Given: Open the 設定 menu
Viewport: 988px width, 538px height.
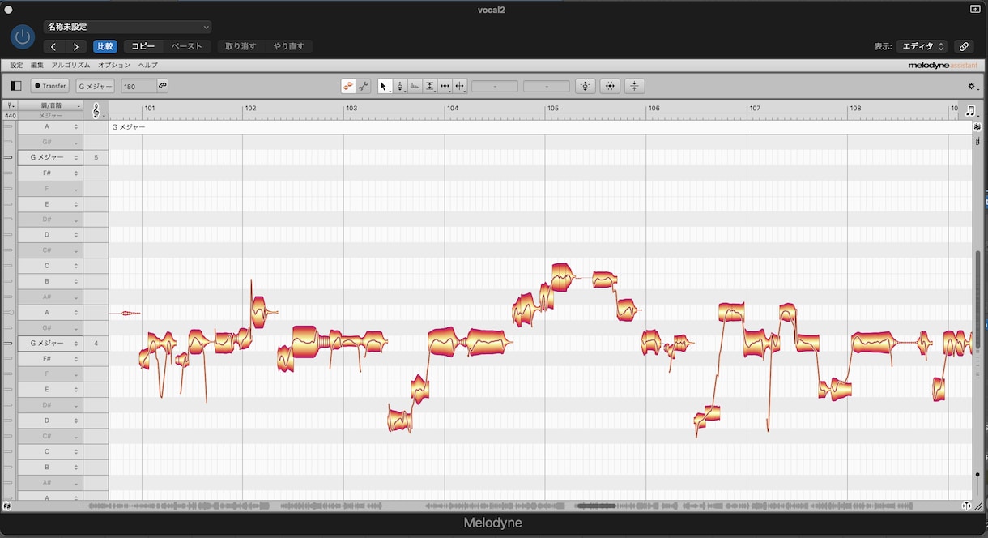Looking at the screenshot, I should [x=16, y=65].
